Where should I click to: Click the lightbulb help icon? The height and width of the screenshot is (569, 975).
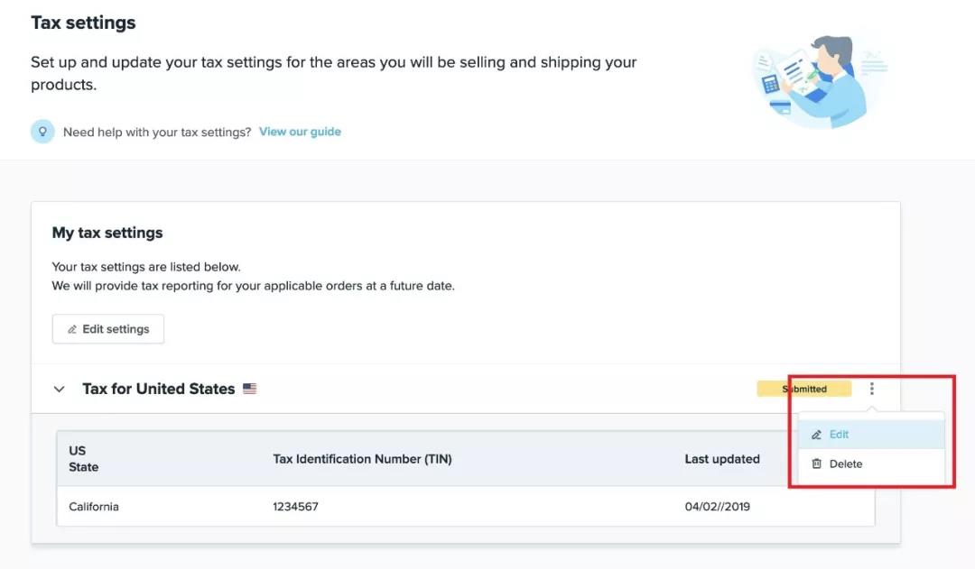(42, 132)
